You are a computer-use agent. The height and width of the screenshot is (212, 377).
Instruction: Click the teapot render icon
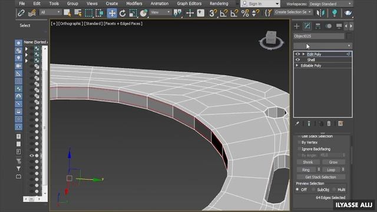click(348, 13)
